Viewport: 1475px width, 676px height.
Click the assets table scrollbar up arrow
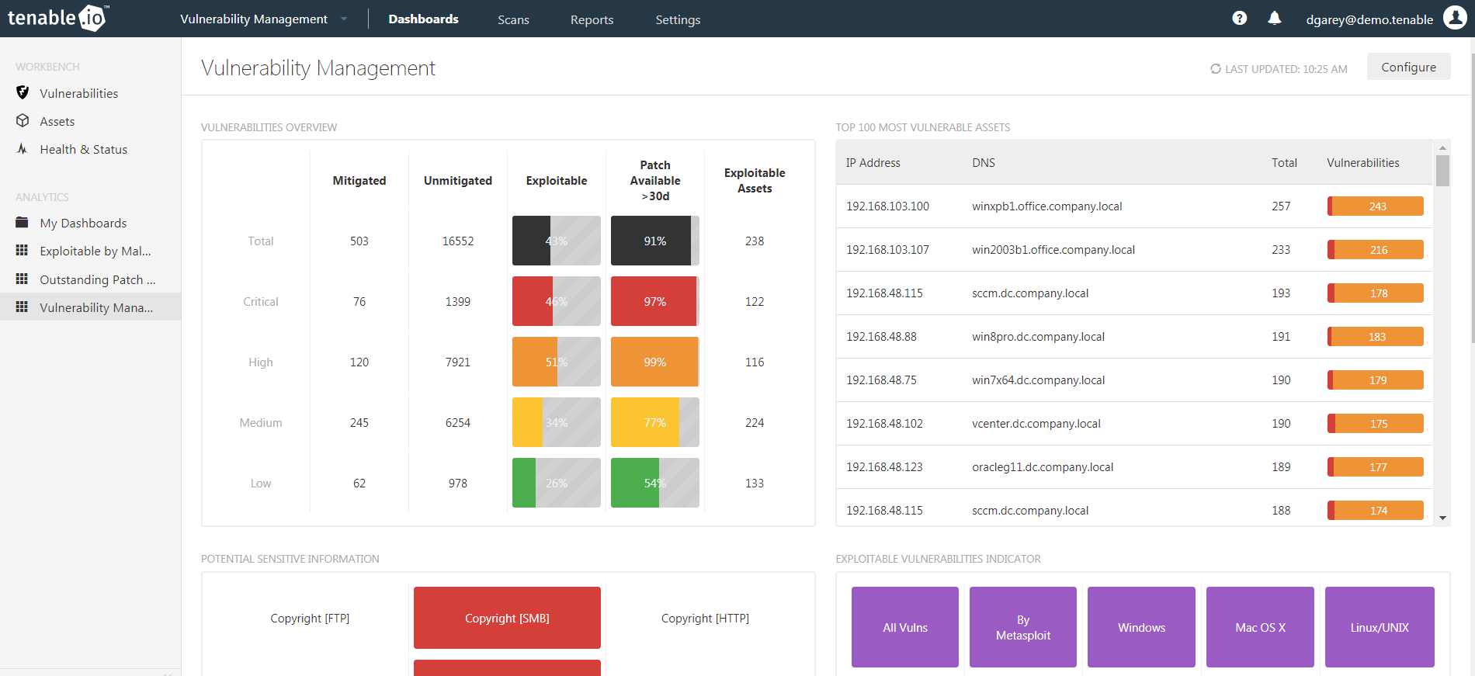[x=1442, y=147]
